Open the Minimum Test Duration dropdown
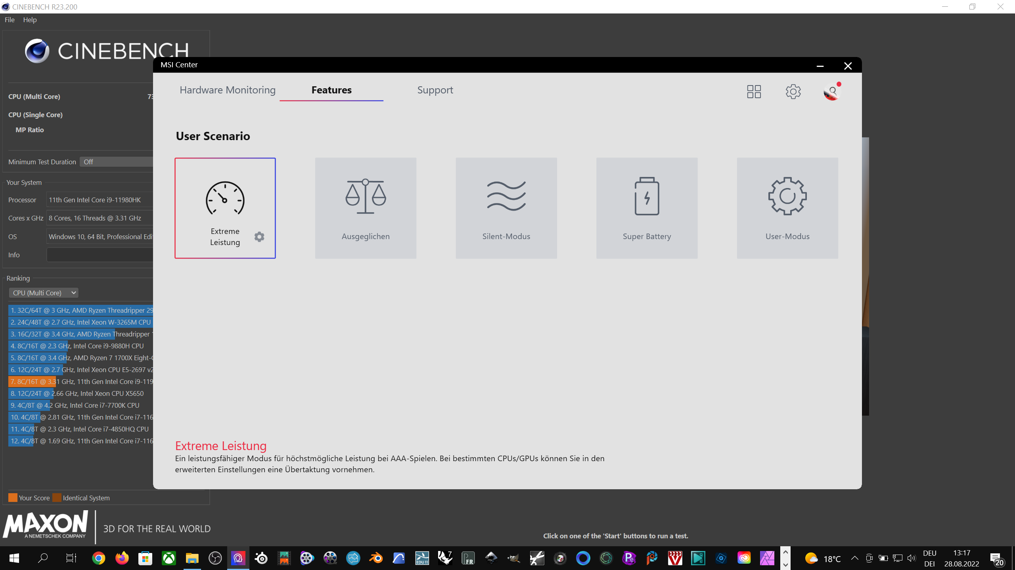The width and height of the screenshot is (1015, 570). (116, 162)
